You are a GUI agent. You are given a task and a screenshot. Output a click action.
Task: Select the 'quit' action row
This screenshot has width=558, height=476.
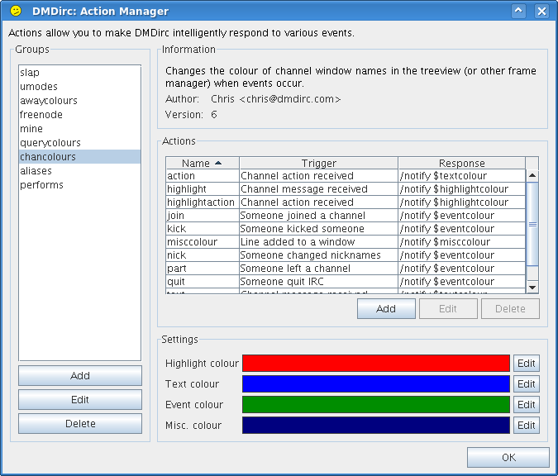coord(346,282)
